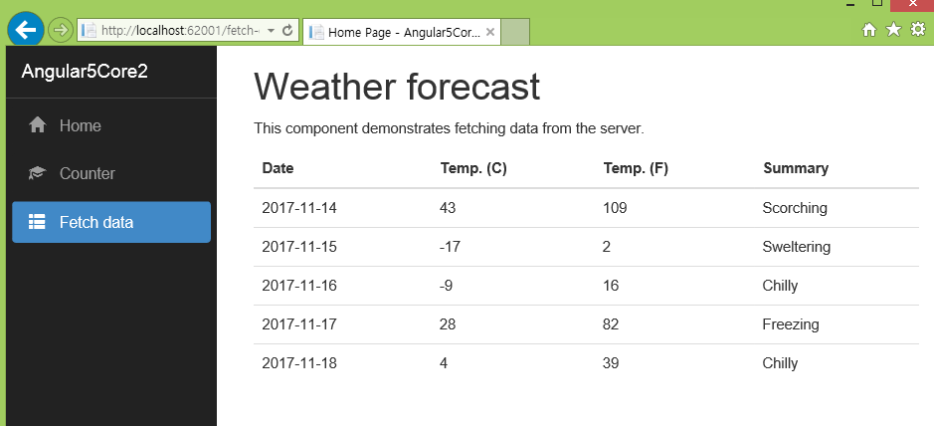Click the Summary column header
Image resolution: width=934 pixels, height=426 pixels.
pos(796,168)
